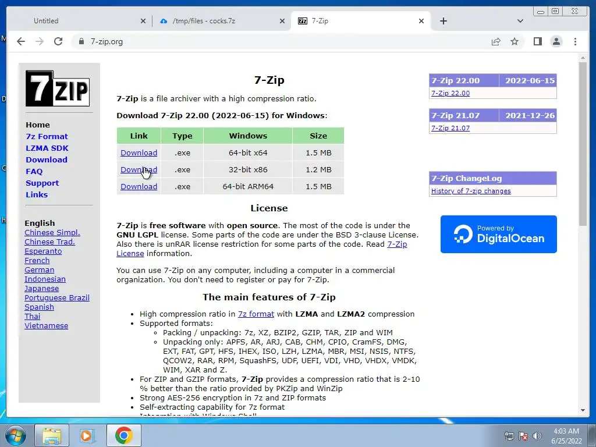The height and width of the screenshot is (447, 596).
Task: Select the "32-bit x86" table cell
Action: click(x=248, y=169)
